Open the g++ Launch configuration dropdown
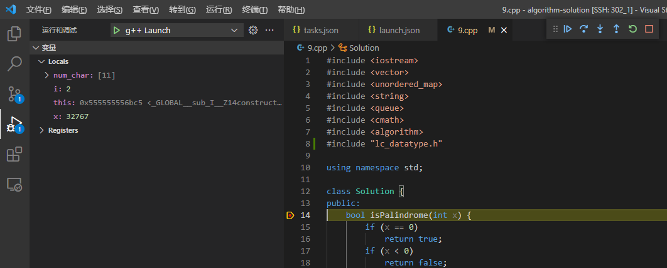The image size is (667, 268). click(177, 30)
